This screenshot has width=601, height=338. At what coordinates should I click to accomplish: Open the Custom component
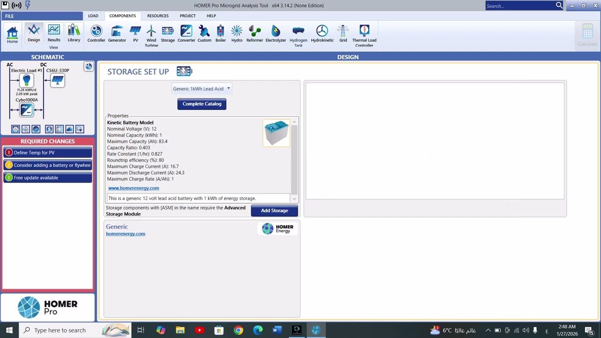pos(204,34)
